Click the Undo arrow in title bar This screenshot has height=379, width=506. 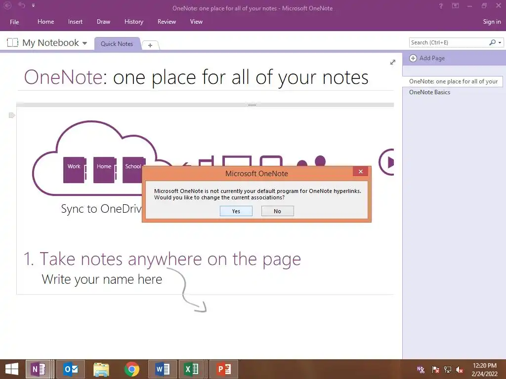point(22,5)
